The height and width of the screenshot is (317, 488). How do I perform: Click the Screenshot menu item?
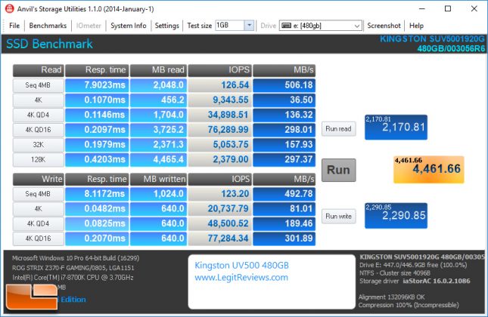384,26
